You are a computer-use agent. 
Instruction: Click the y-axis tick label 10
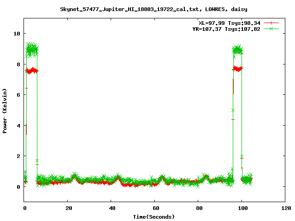pyautogui.click(x=17, y=34)
